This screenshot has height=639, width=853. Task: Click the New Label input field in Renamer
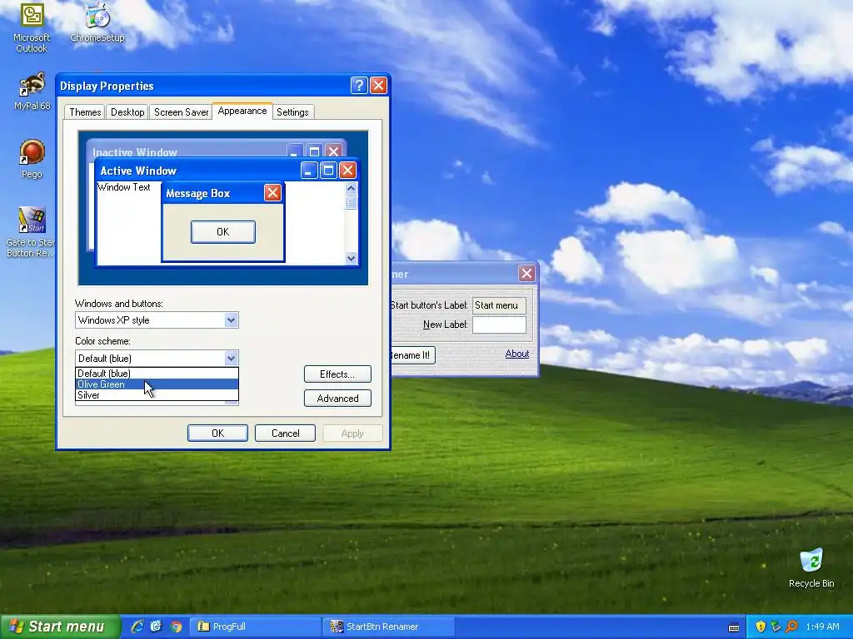coord(500,324)
